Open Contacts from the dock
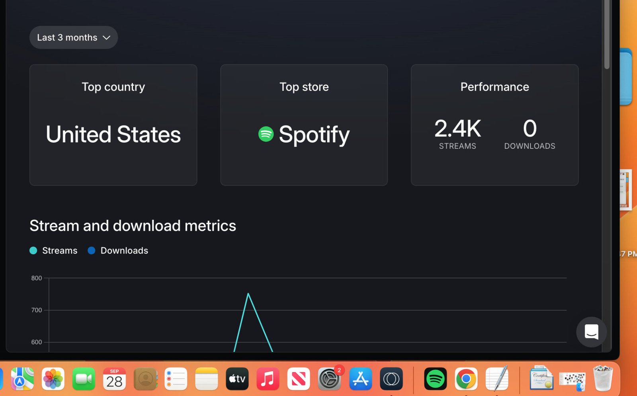This screenshot has width=637, height=396. click(x=145, y=378)
